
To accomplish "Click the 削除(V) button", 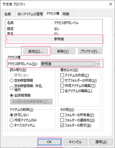I will (63, 51).
